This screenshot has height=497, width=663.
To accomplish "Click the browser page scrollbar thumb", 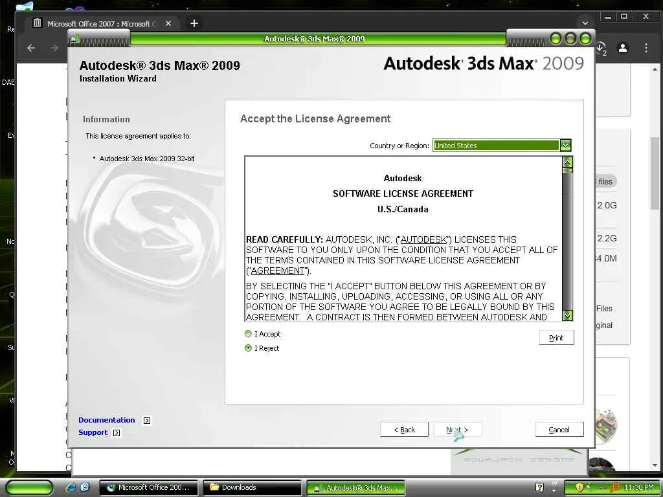I will pos(655,172).
